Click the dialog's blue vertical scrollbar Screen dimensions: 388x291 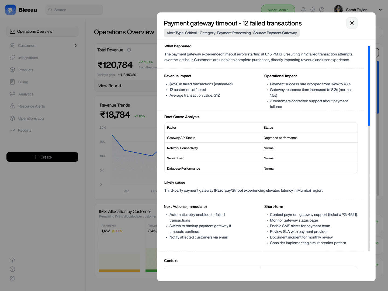pos(369,86)
